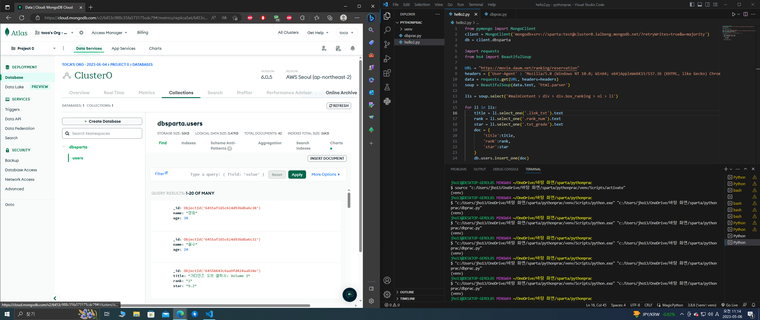Open the Outlook icon in Edge sidebar

click(371, 92)
